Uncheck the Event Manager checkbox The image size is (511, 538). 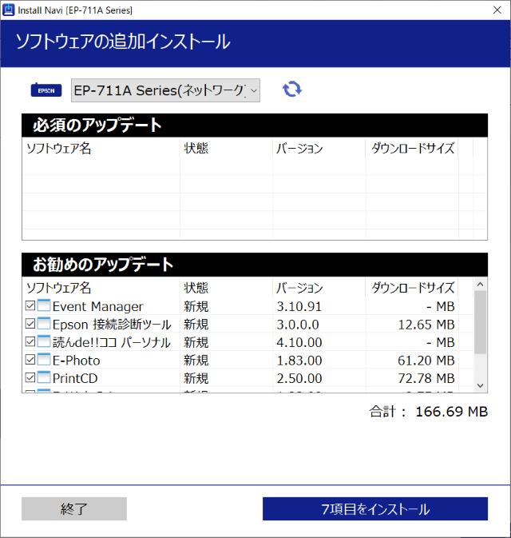pos(30,305)
